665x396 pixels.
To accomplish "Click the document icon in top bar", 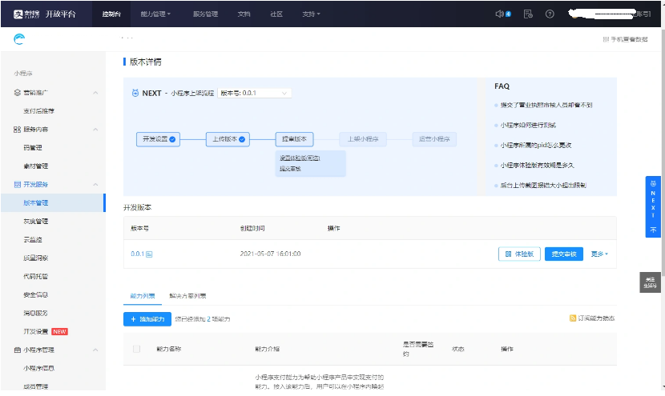I will click(527, 14).
